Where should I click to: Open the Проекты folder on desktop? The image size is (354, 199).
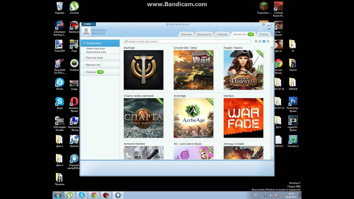(x=59, y=179)
